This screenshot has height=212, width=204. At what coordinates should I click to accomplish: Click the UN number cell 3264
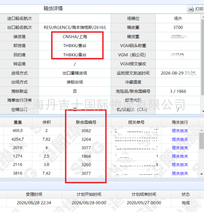(x=86, y=140)
